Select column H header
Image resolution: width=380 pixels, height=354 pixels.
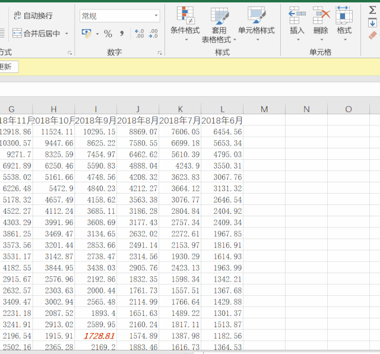(53, 109)
